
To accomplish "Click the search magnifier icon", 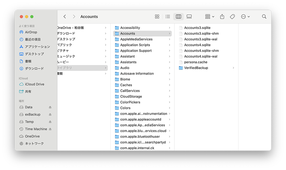I will tap(264, 17).
